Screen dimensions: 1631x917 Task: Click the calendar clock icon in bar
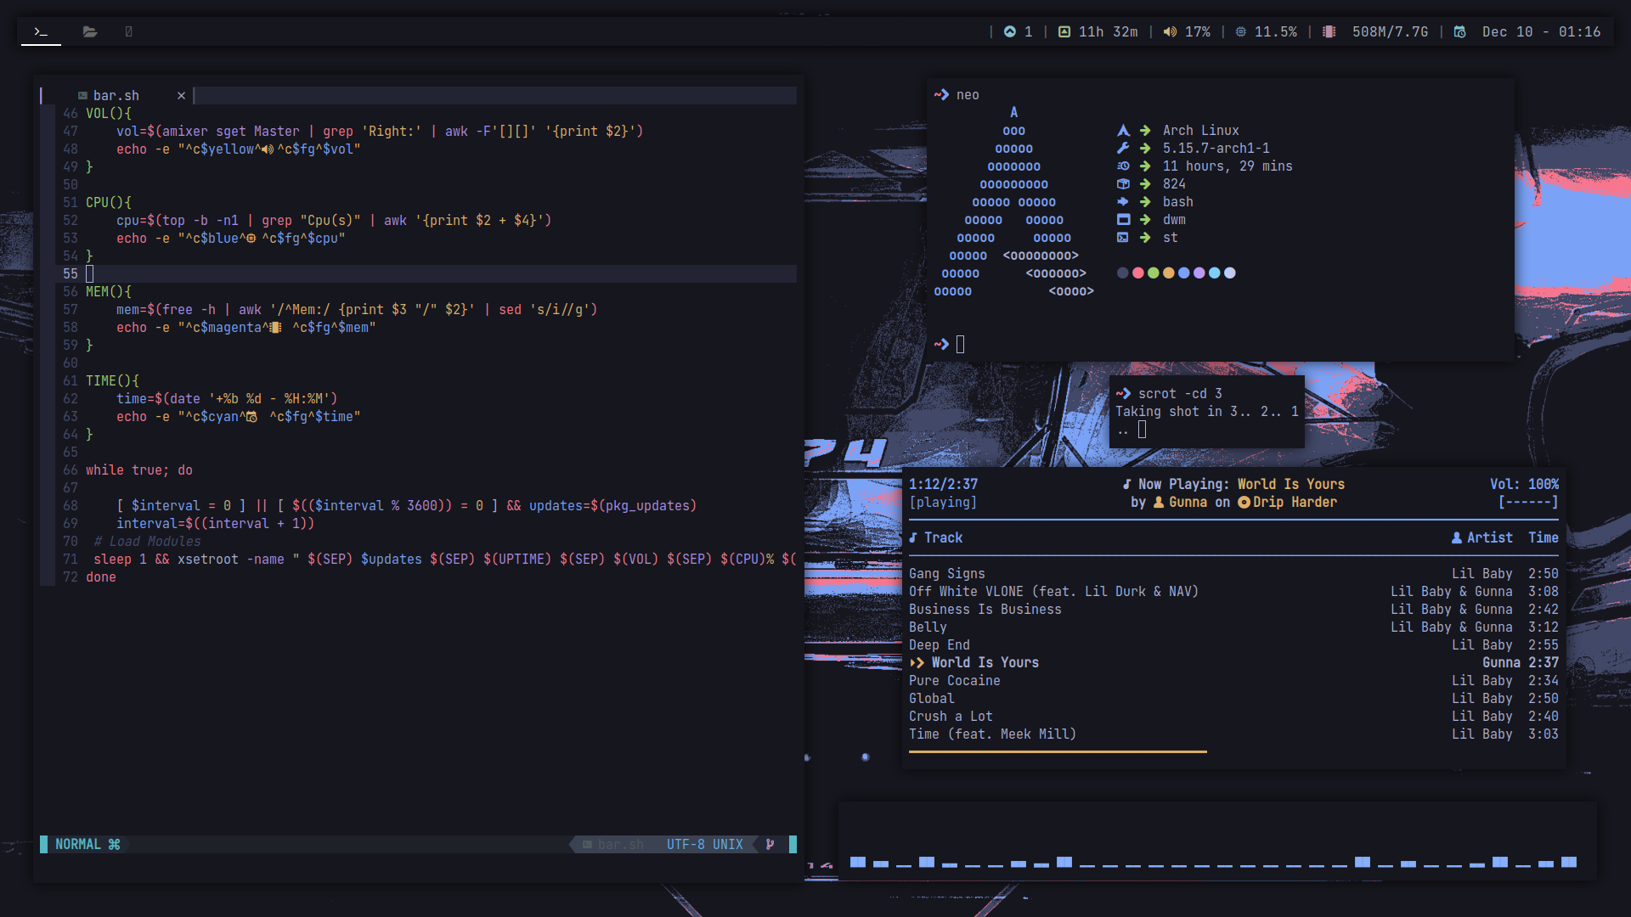point(1459,31)
